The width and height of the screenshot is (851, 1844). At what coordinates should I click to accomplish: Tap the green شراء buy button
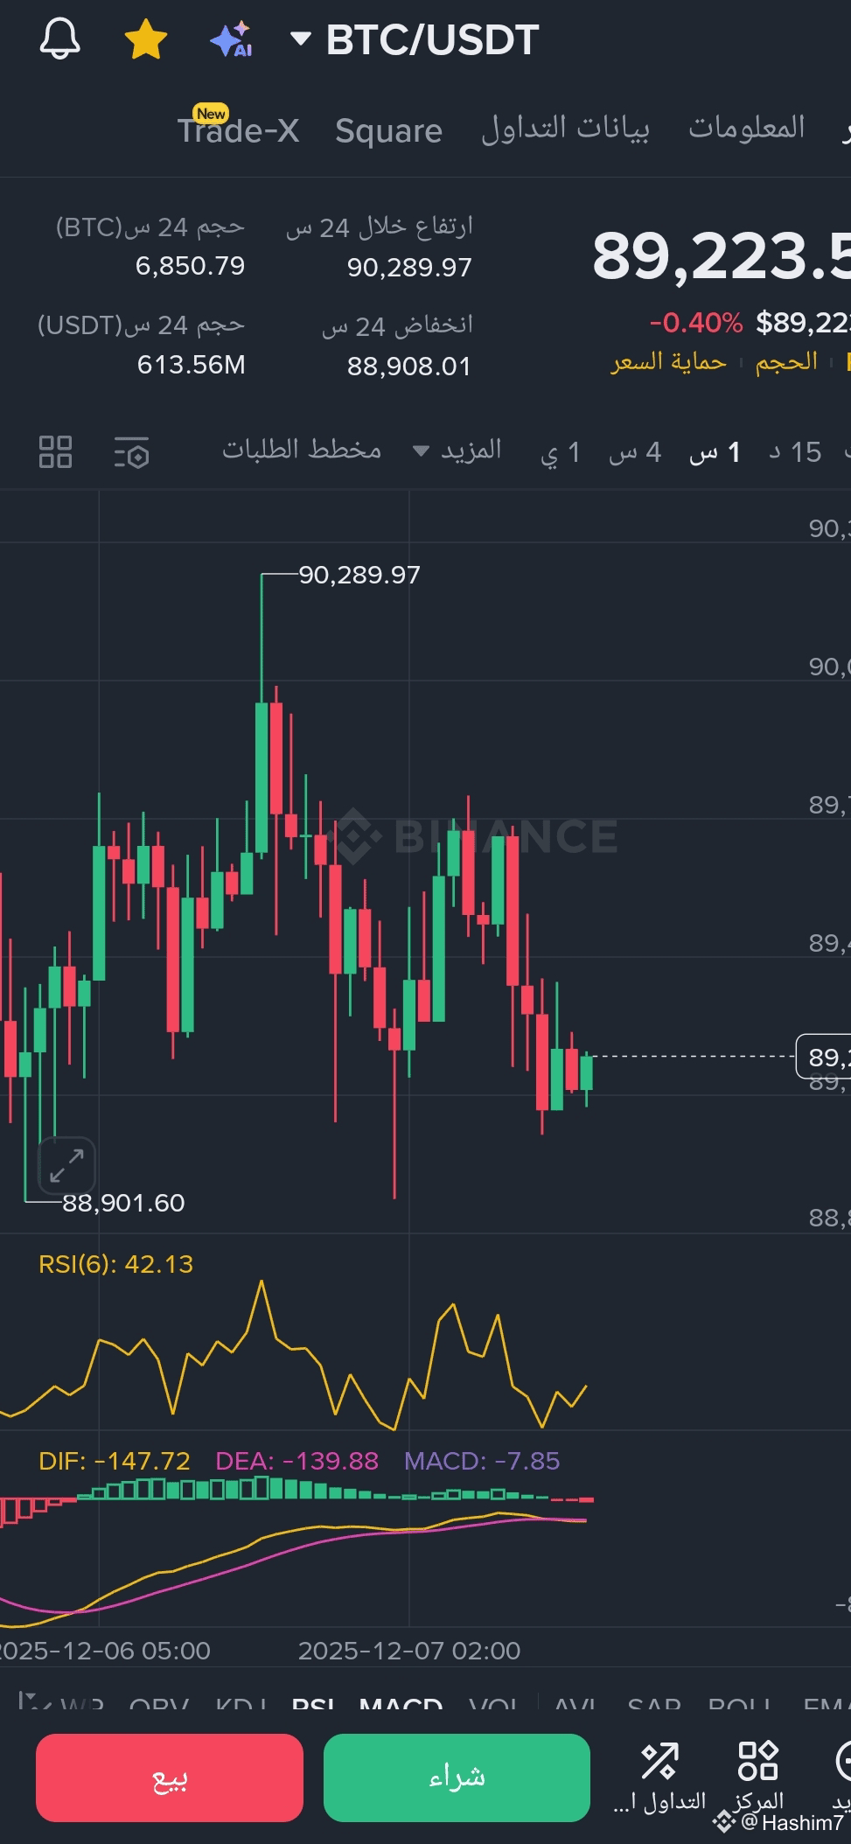[x=457, y=1778]
